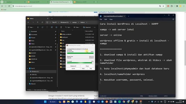Click the Background button in extraction dialog
186x104 pixels.
pos(73,66)
